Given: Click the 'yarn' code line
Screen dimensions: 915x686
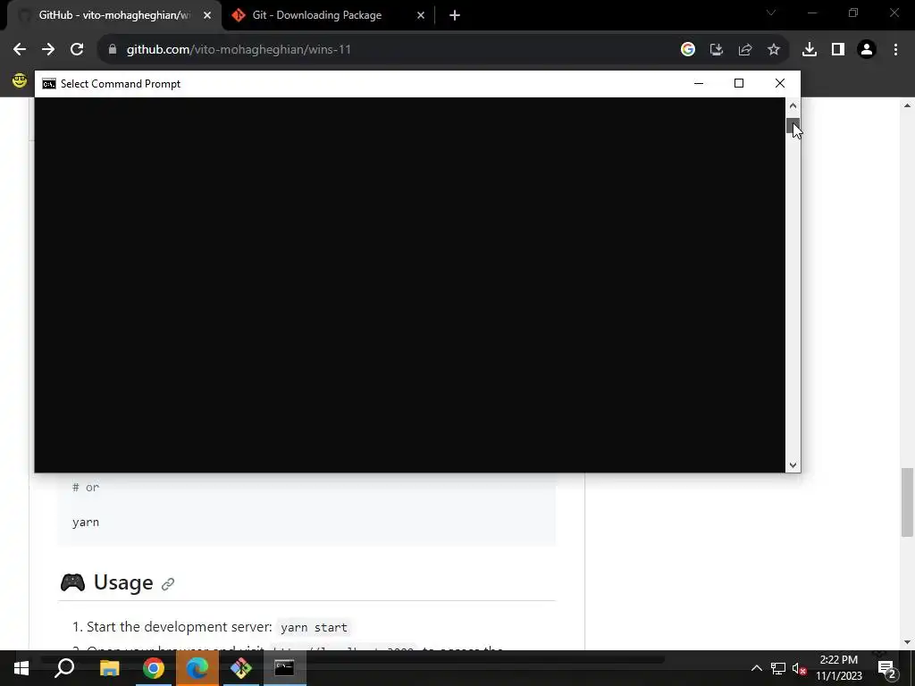Looking at the screenshot, I should point(86,522).
